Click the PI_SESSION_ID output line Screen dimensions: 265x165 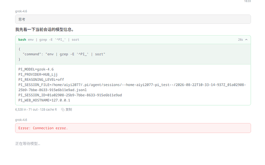click(x=70, y=95)
